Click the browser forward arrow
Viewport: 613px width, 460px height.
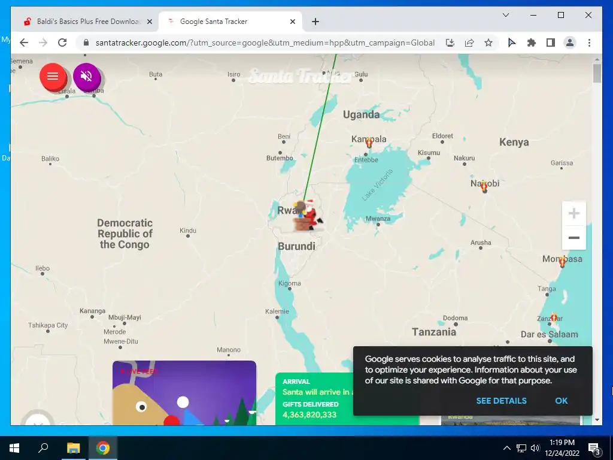pyautogui.click(x=43, y=43)
